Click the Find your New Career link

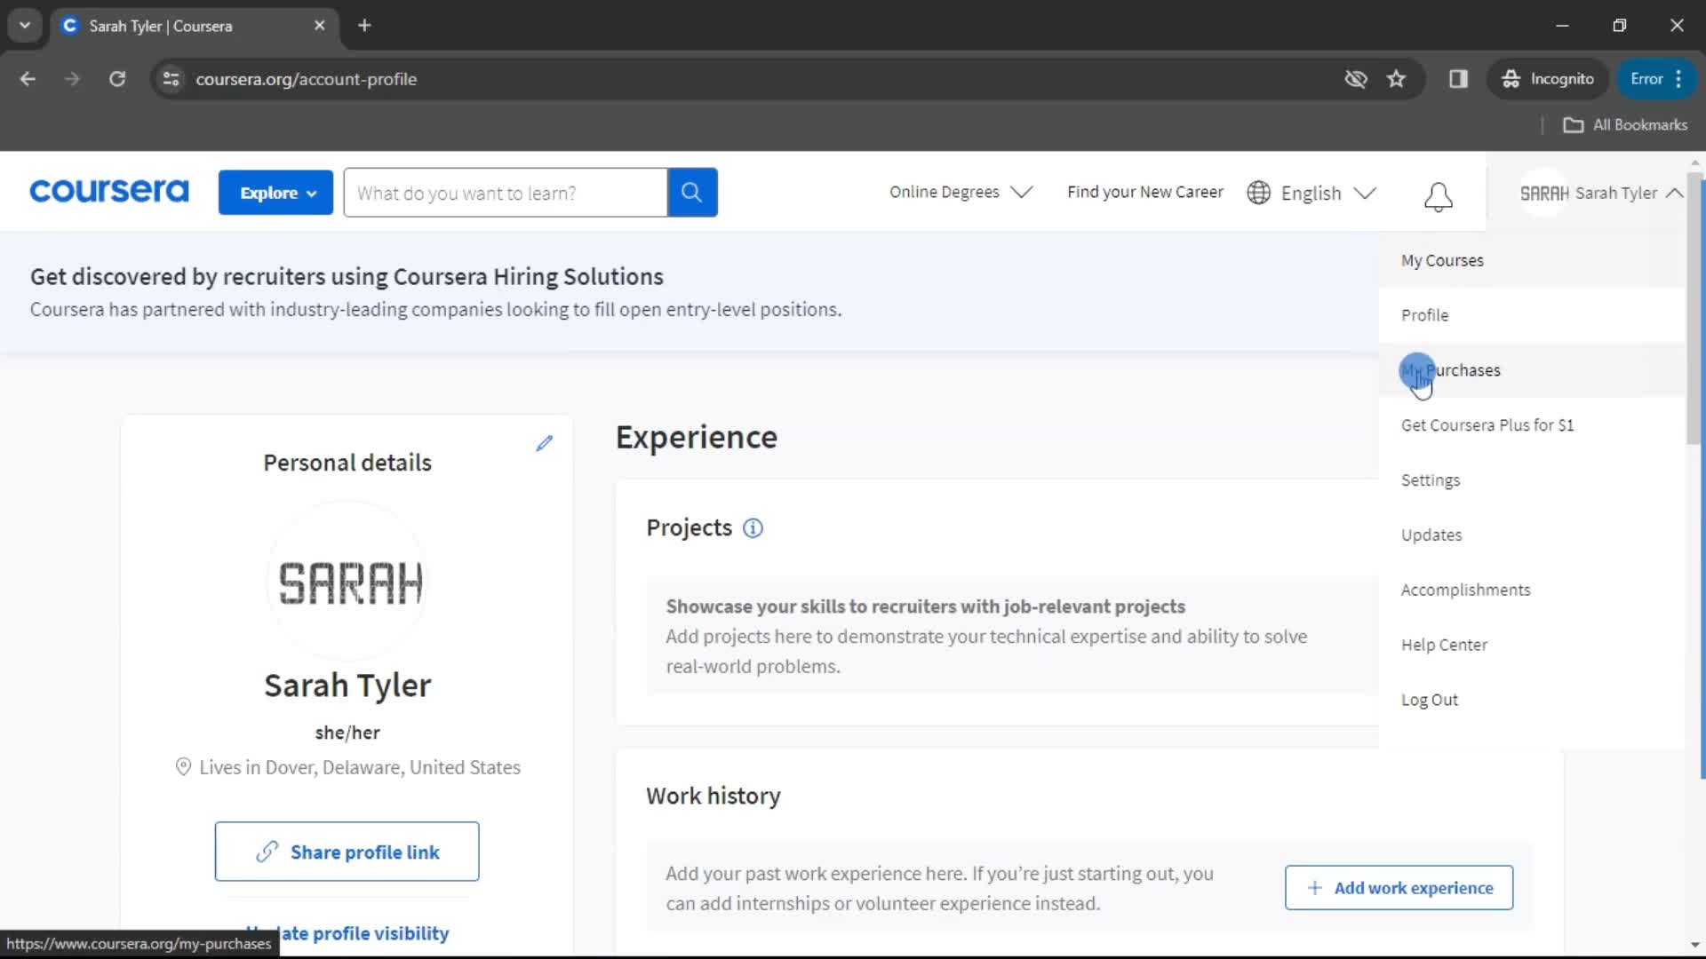[1146, 192]
